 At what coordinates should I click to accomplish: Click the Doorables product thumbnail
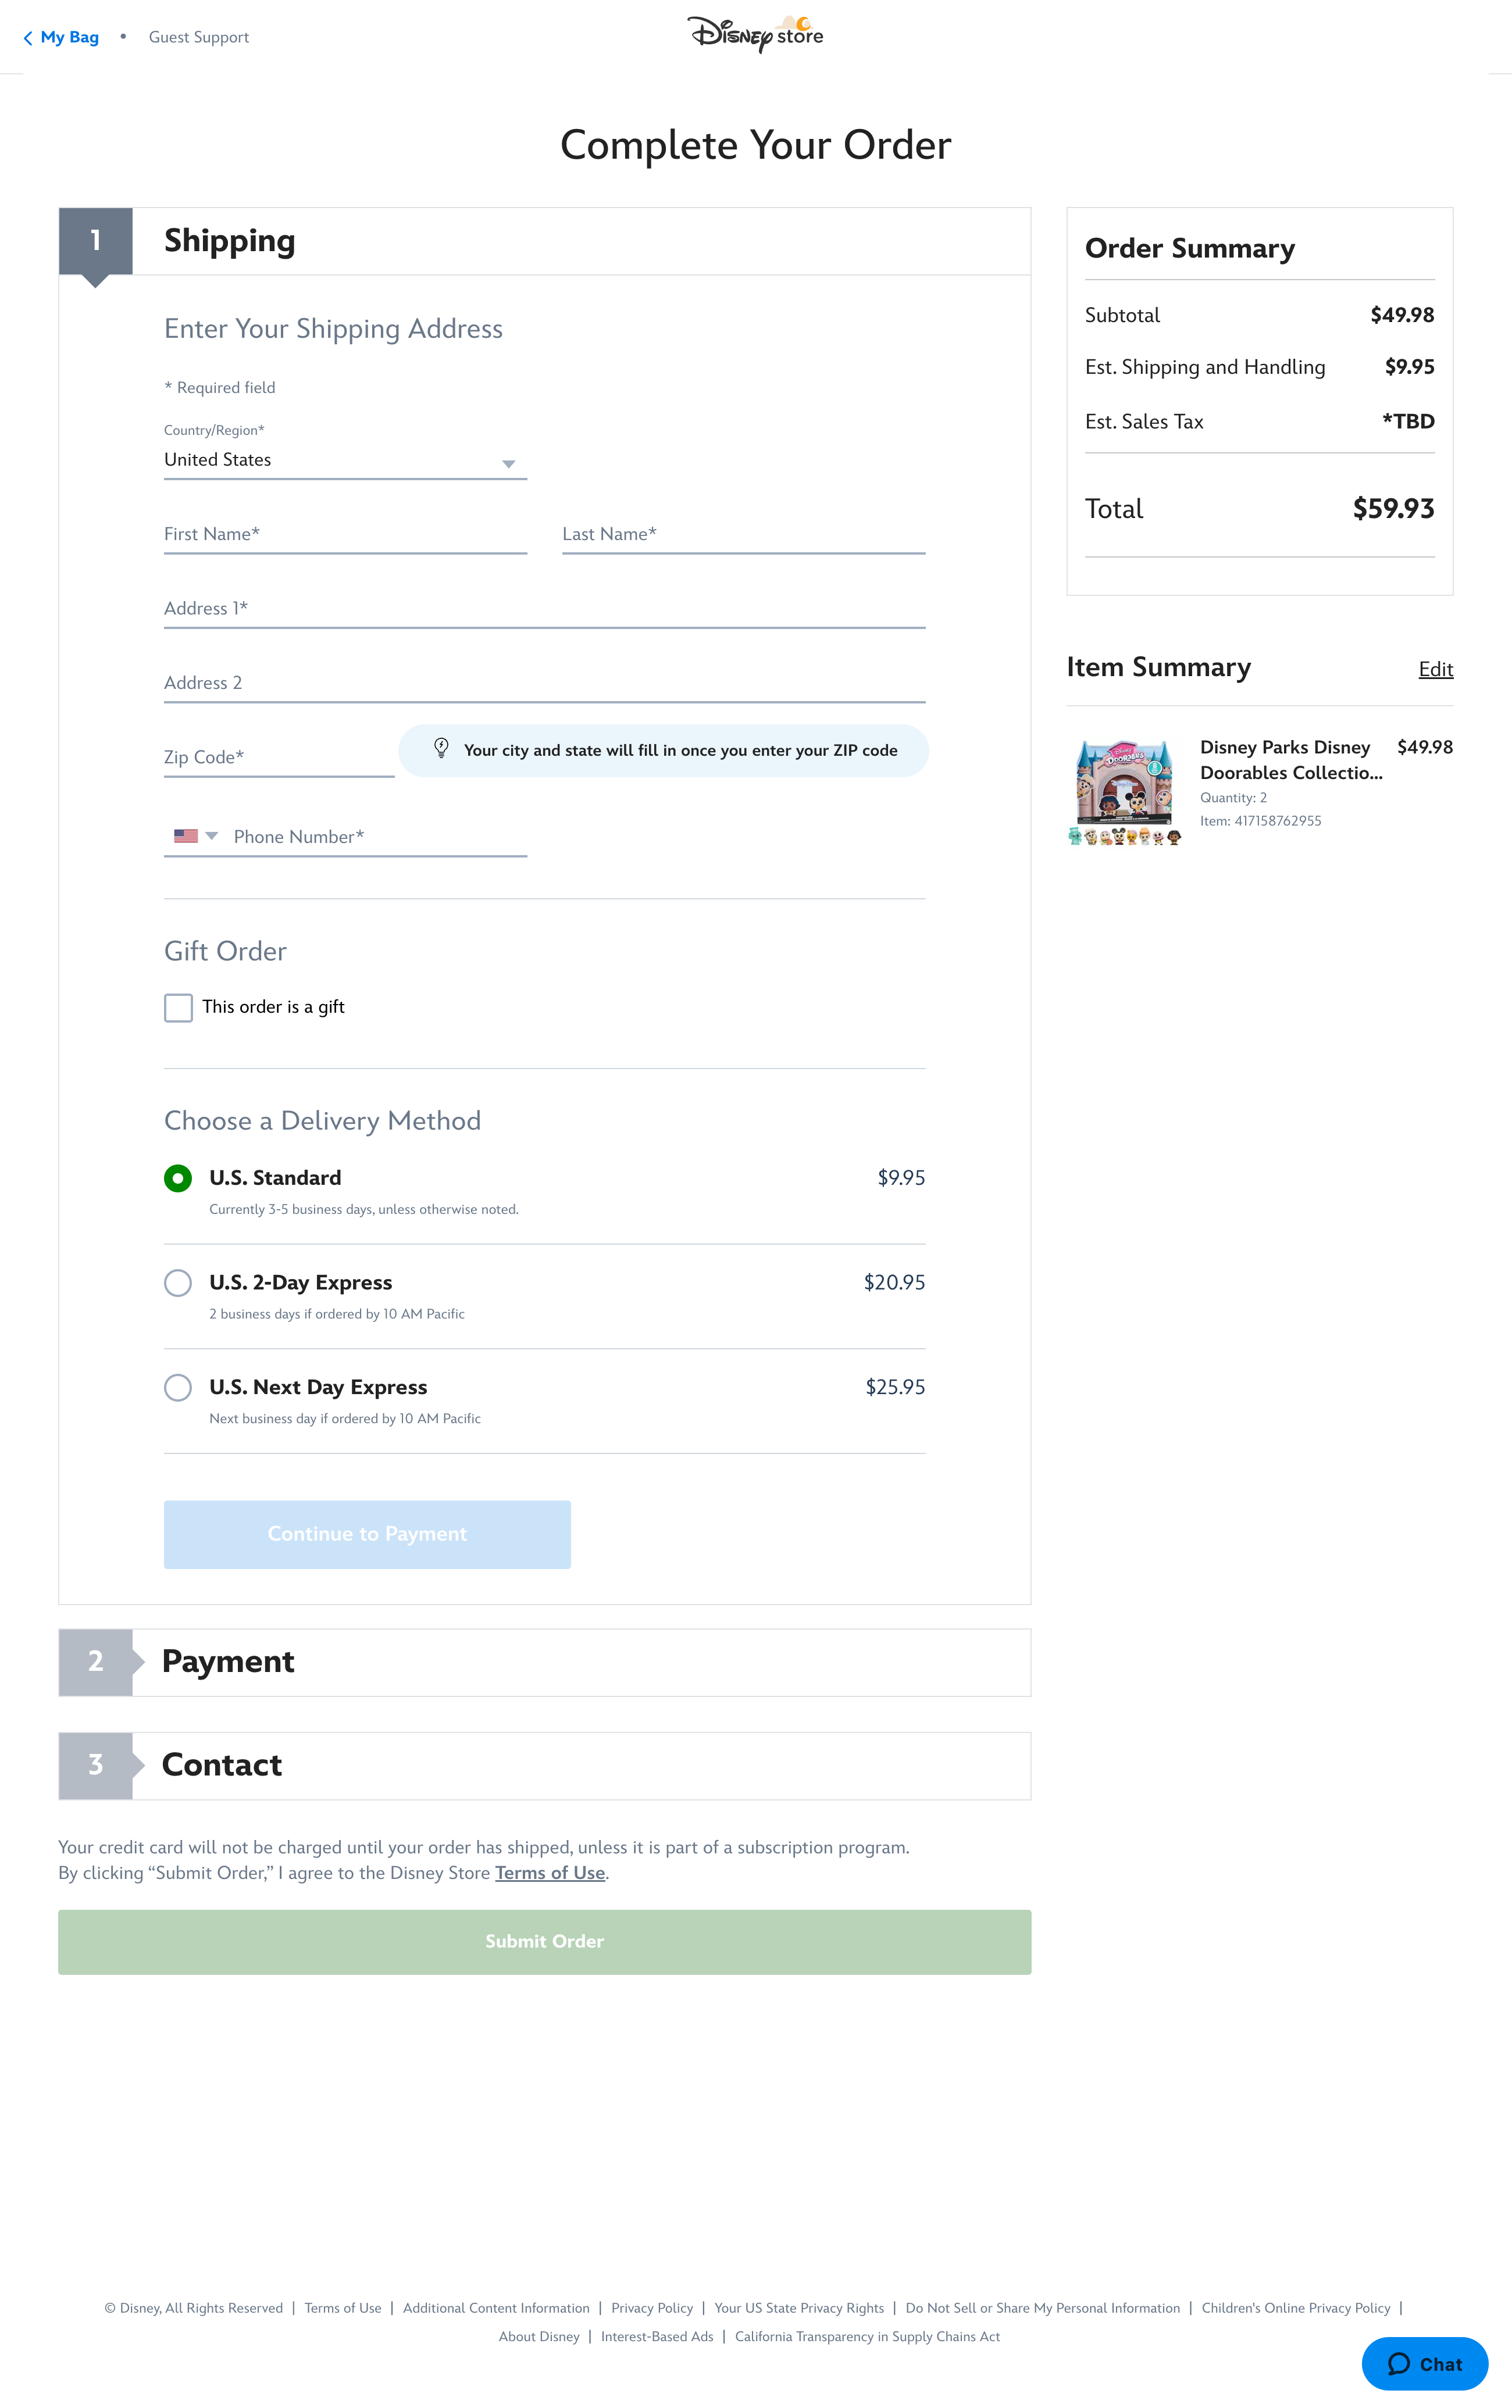point(1125,792)
